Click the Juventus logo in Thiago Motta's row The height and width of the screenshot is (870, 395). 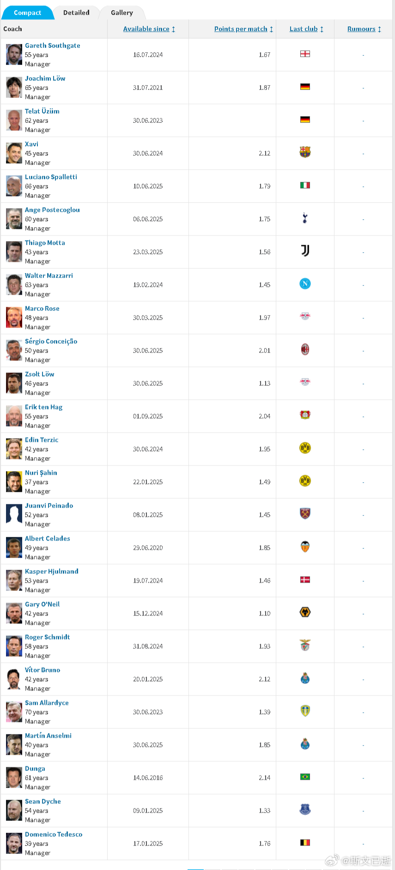[305, 251]
